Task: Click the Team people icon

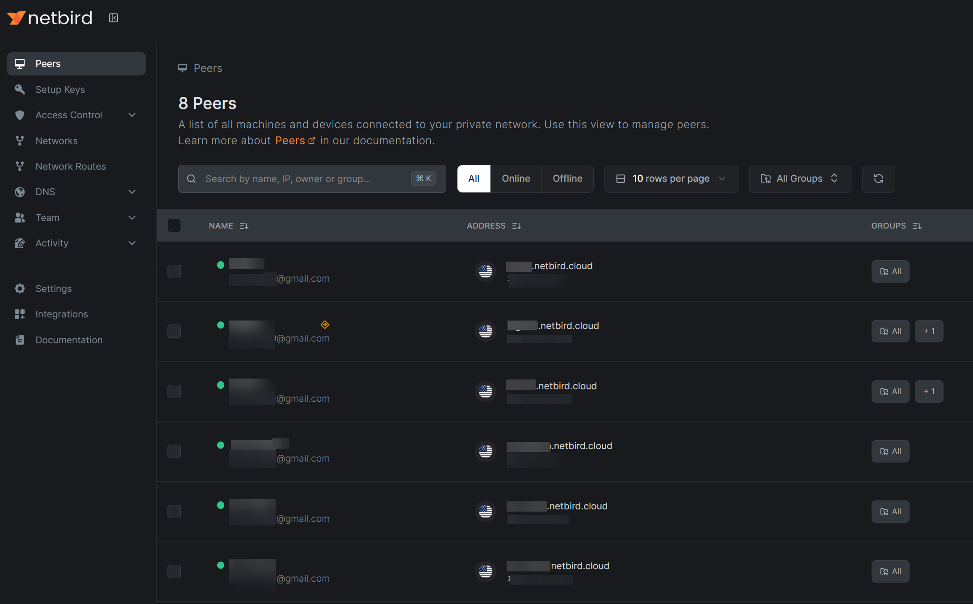Action: pos(20,217)
